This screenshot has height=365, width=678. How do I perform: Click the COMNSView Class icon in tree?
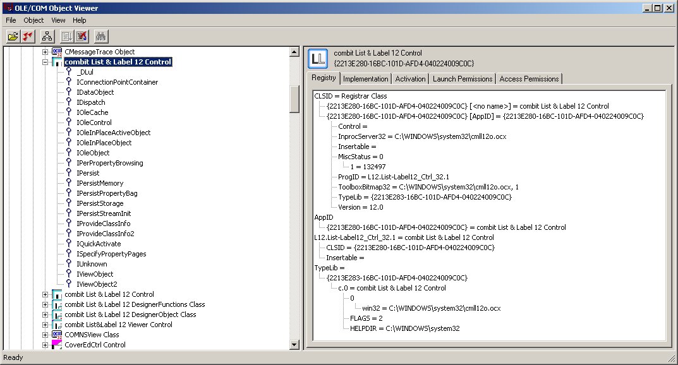tap(57, 335)
